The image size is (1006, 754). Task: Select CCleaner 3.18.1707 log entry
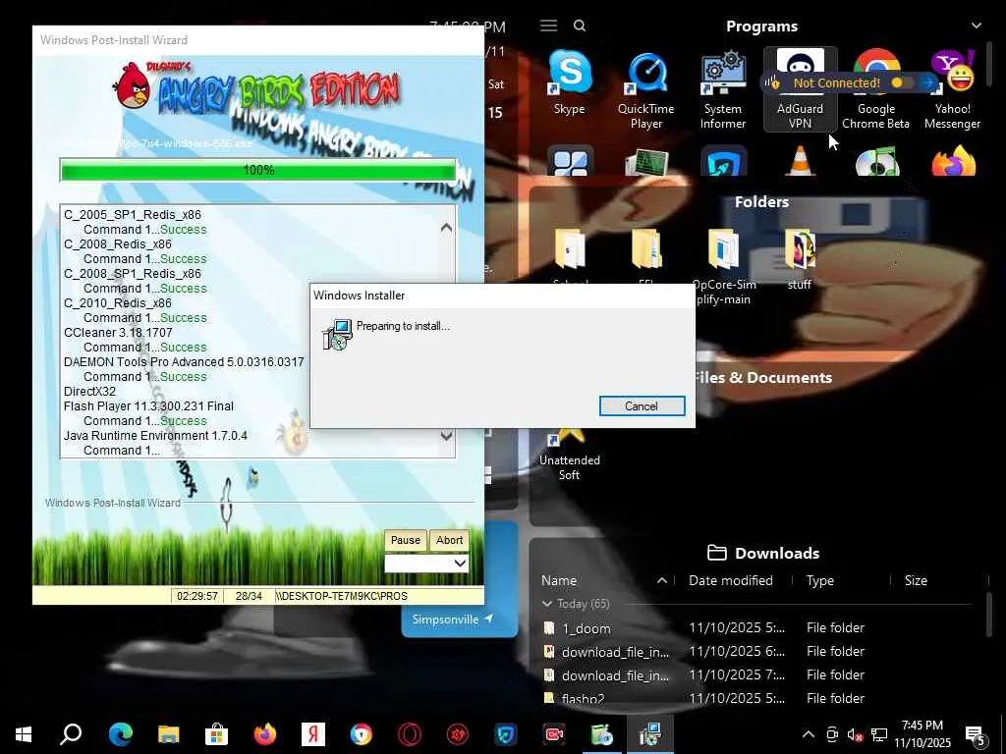[118, 332]
